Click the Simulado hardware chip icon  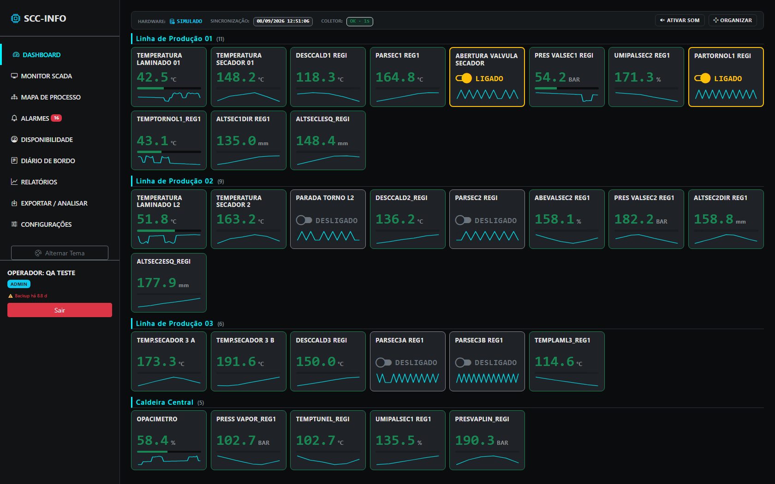click(x=172, y=21)
